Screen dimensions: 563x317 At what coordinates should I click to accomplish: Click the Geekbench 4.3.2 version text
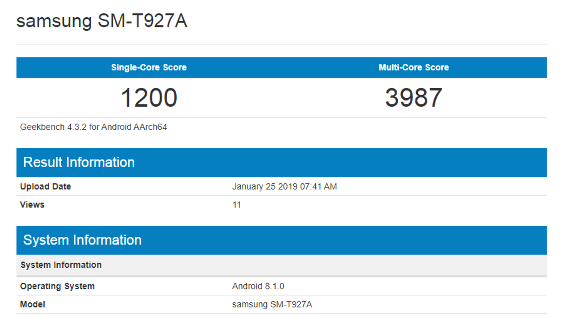53,127
